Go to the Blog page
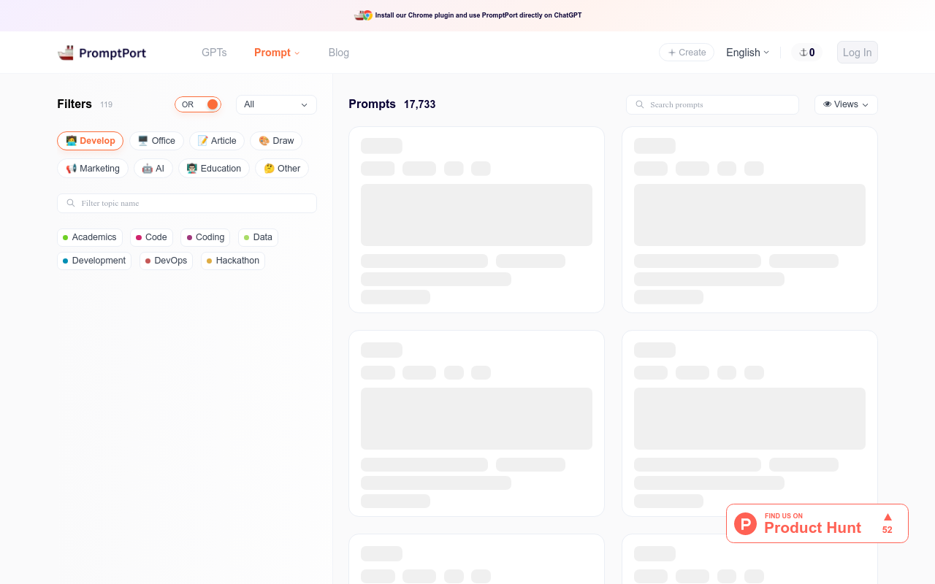This screenshot has height=584, width=935. click(339, 53)
